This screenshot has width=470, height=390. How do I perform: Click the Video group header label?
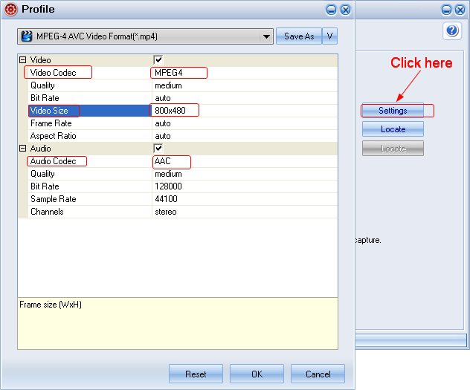40,60
